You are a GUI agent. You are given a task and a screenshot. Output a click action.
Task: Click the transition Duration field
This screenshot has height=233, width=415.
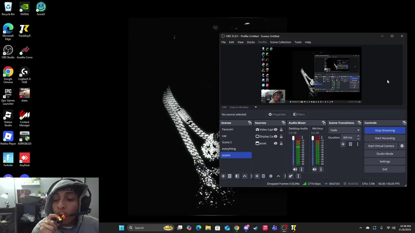click(x=349, y=138)
